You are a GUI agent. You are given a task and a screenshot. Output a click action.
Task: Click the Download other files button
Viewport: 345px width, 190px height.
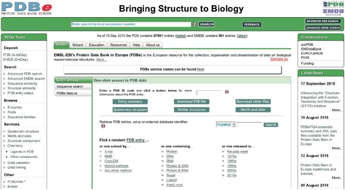tap(253, 101)
